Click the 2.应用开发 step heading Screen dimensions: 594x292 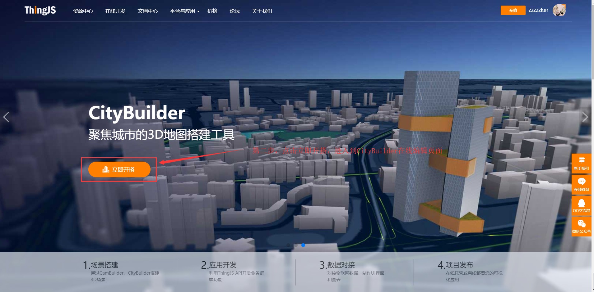pyautogui.click(x=219, y=265)
